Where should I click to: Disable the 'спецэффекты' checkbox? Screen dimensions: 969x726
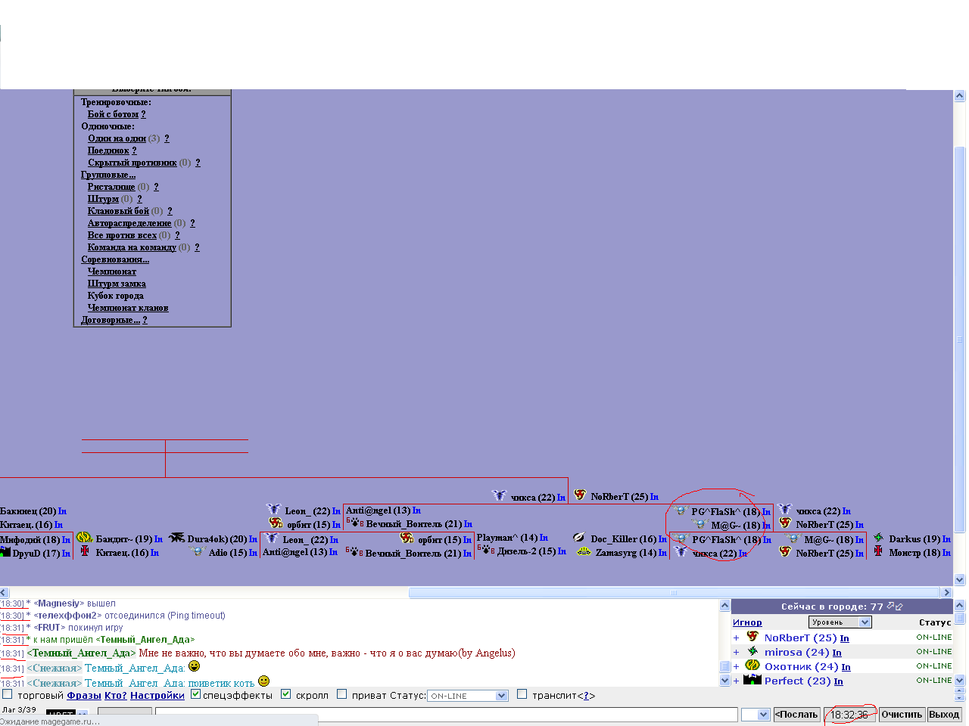[195, 694]
